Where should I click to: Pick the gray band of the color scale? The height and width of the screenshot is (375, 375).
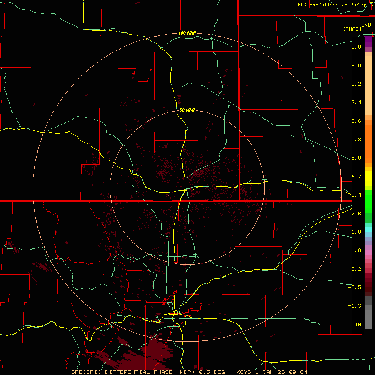[368, 312]
